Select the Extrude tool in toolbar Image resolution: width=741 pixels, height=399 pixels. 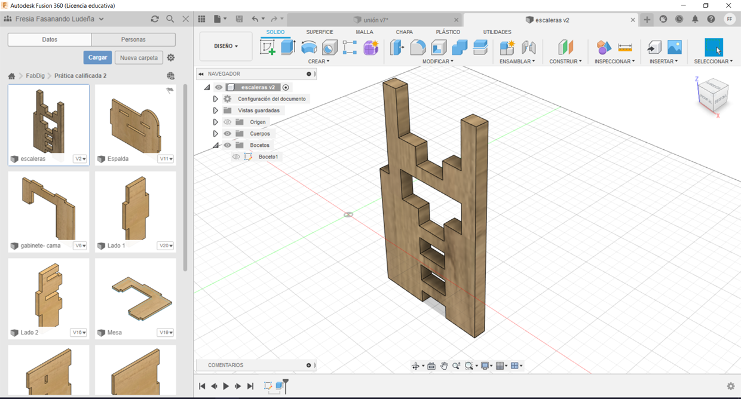pos(288,48)
